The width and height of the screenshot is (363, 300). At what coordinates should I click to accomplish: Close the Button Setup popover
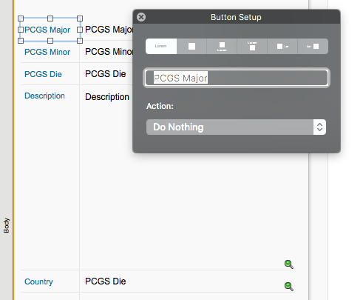click(x=141, y=17)
